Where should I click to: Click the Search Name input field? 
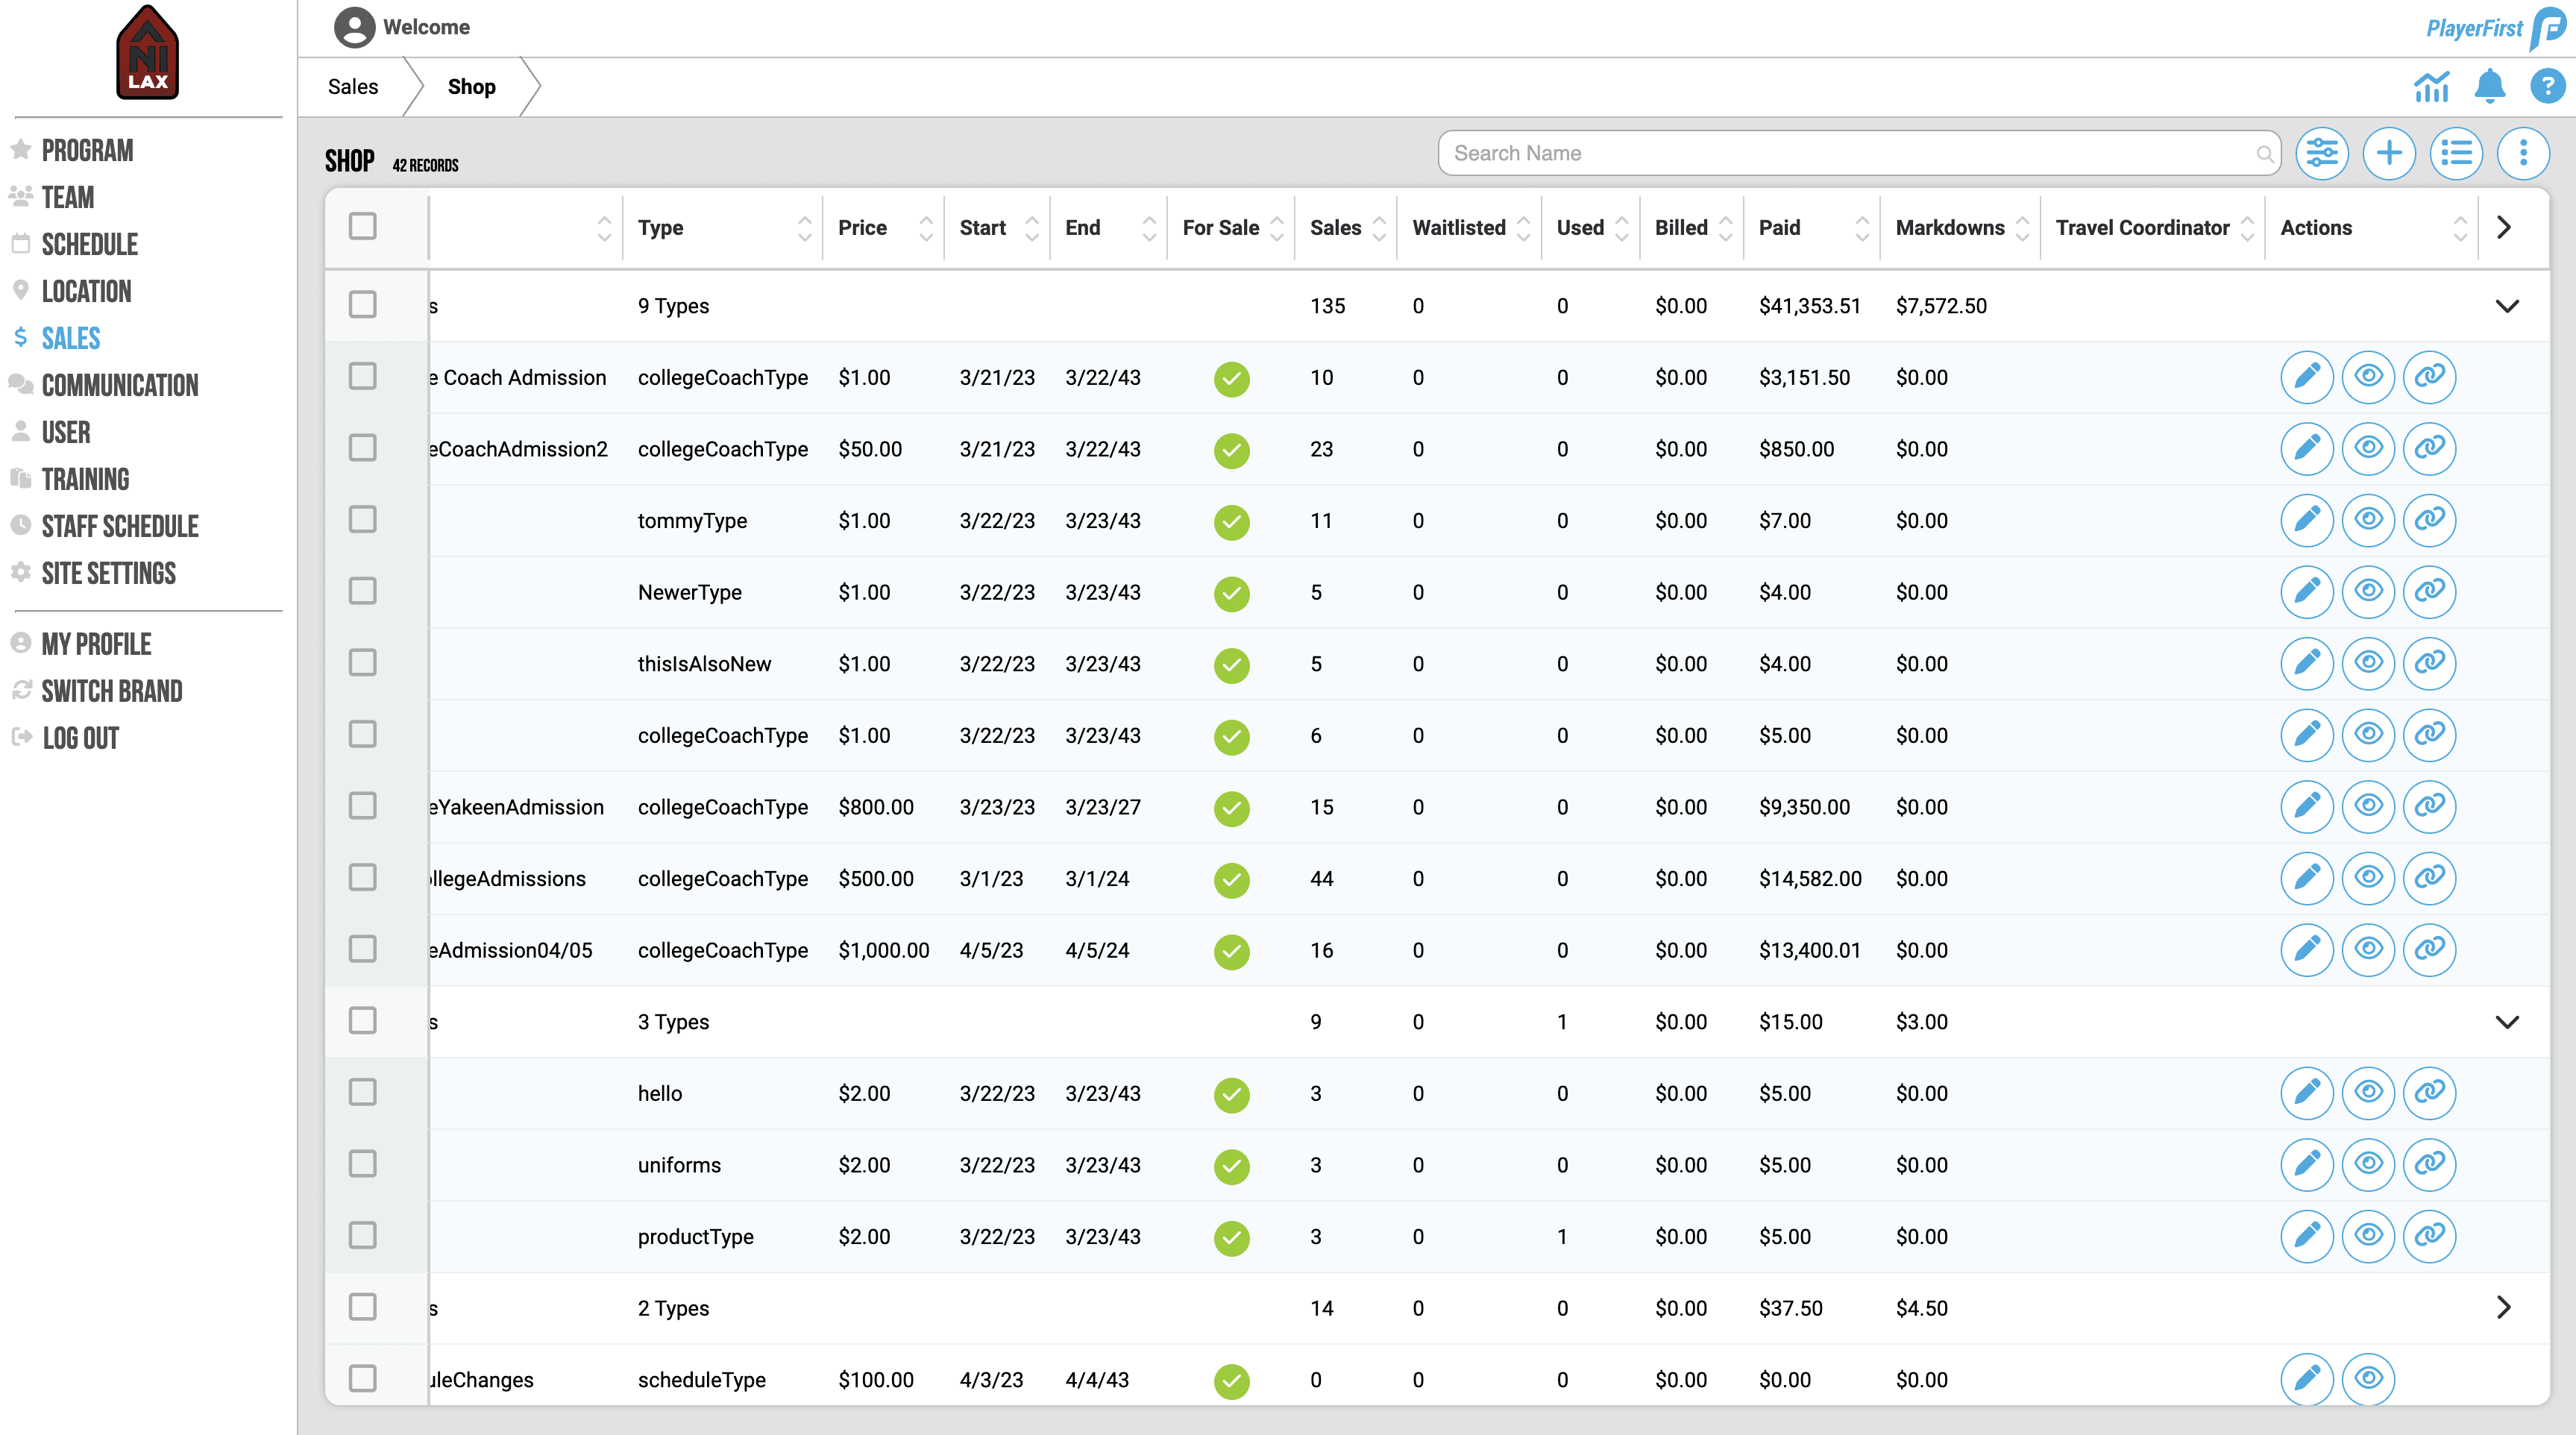pos(1850,153)
